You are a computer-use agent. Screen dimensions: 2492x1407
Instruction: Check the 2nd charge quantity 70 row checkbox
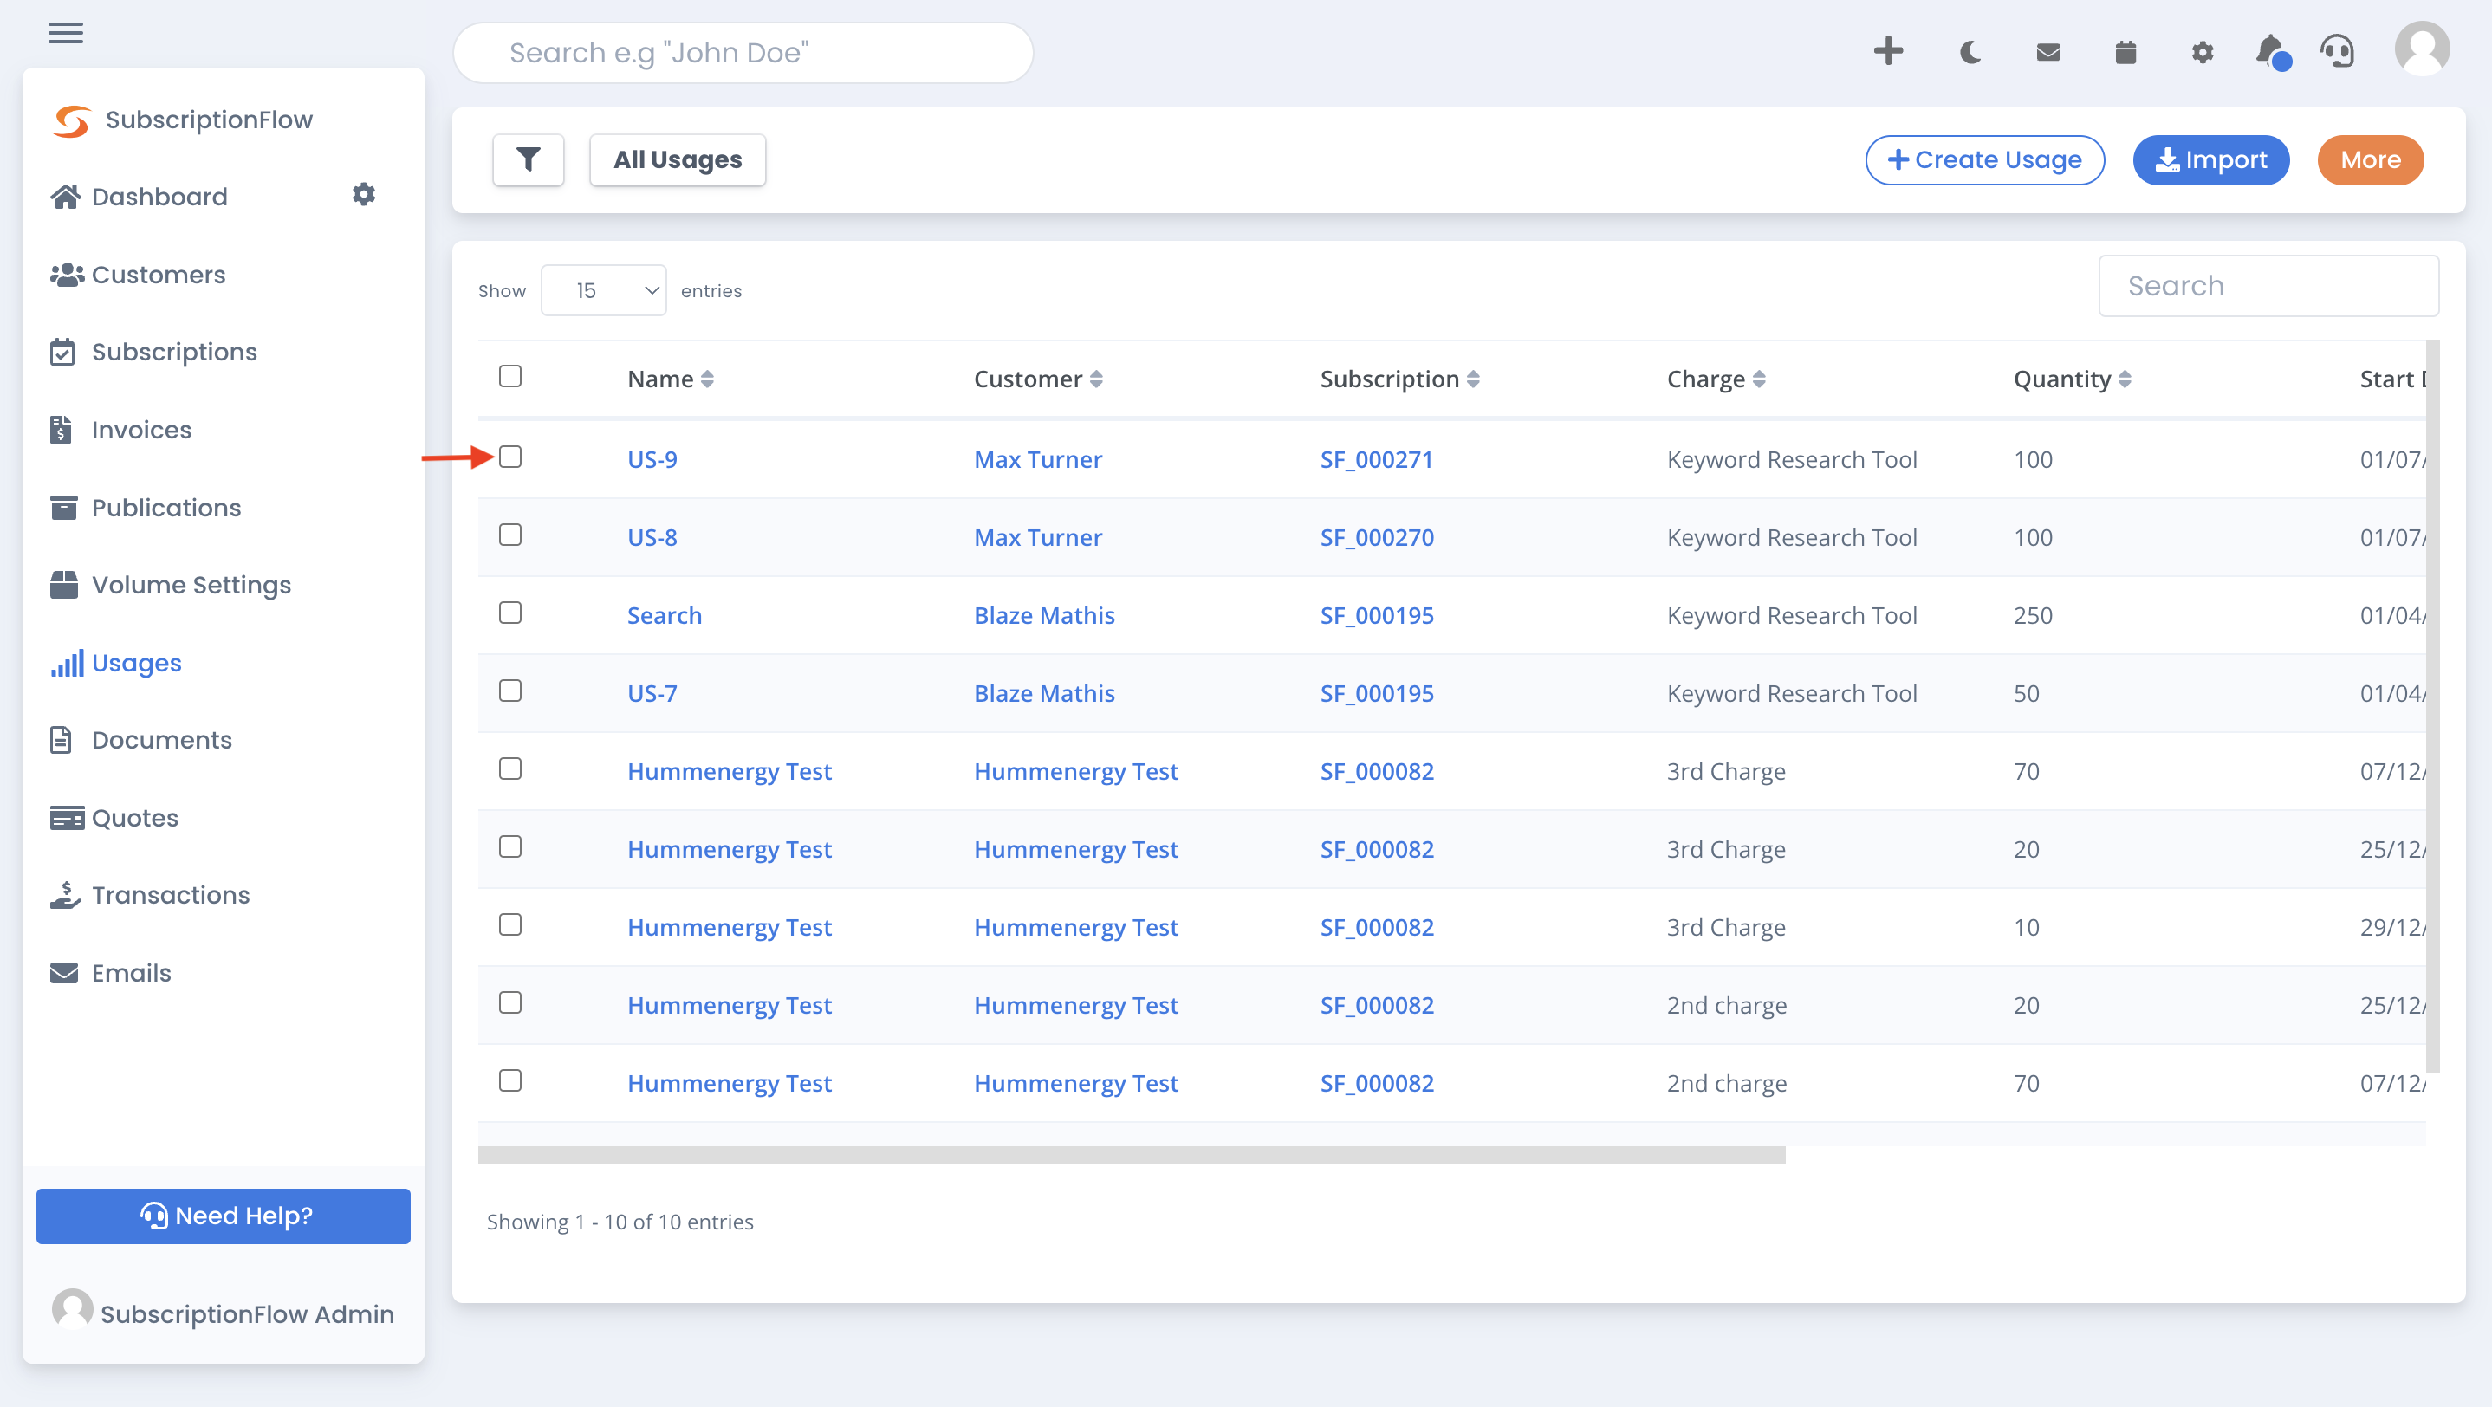pos(509,1080)
